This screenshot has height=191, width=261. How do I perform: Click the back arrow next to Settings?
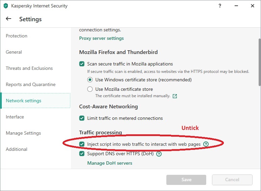pyautogui.click(x=8, y=19)
